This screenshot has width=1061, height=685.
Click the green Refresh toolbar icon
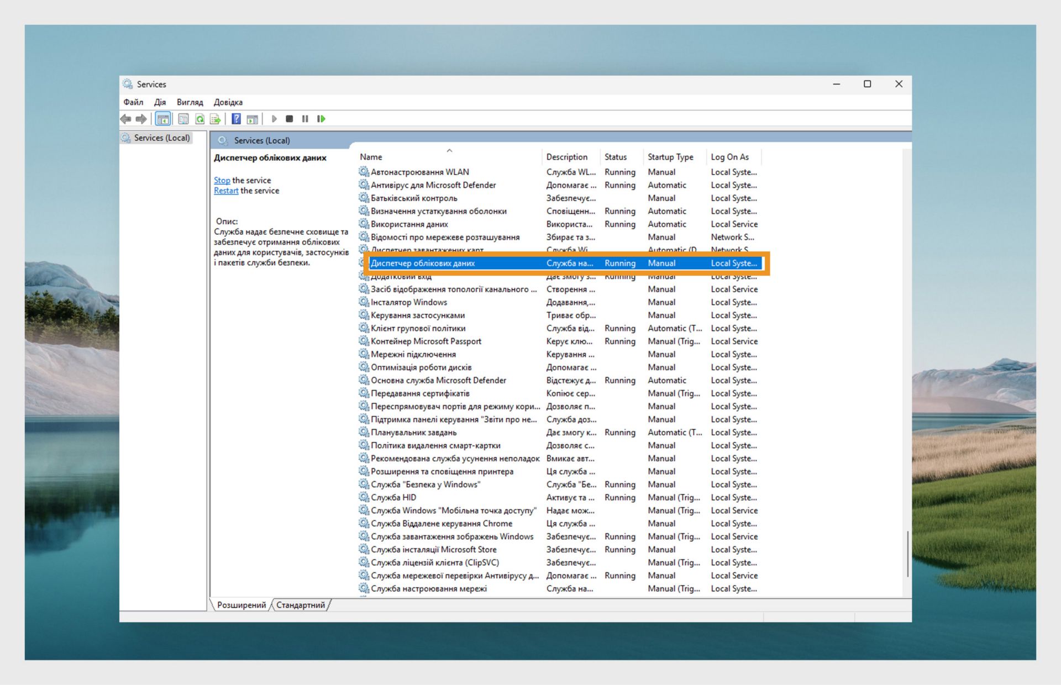199,119
